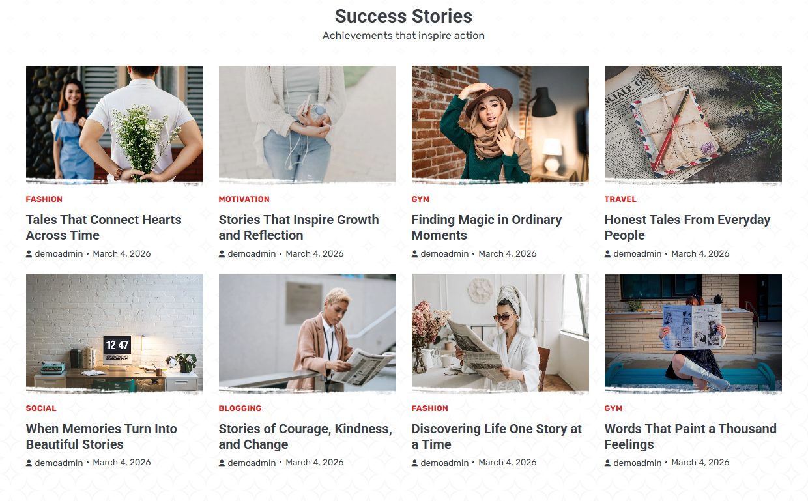Open the vintage letters and newspaper image
The height and width of the screenshot is (501, 808).
coord(693,124)
